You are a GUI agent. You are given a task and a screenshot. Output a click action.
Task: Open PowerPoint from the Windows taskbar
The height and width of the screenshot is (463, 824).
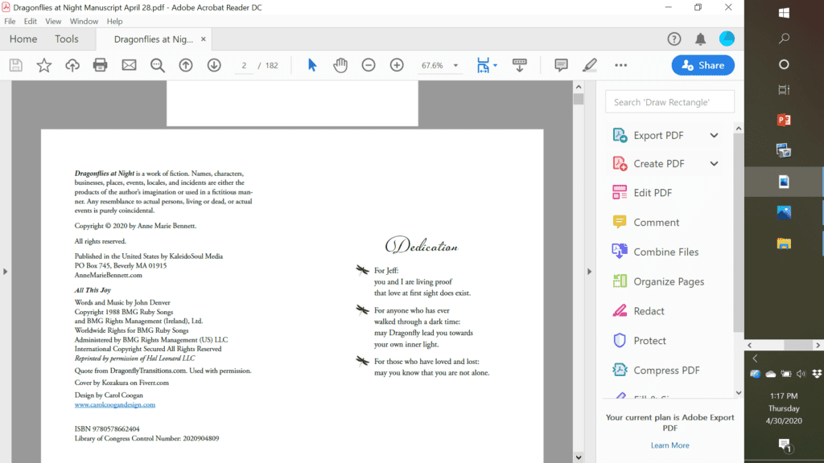click(x=784, y=120)
